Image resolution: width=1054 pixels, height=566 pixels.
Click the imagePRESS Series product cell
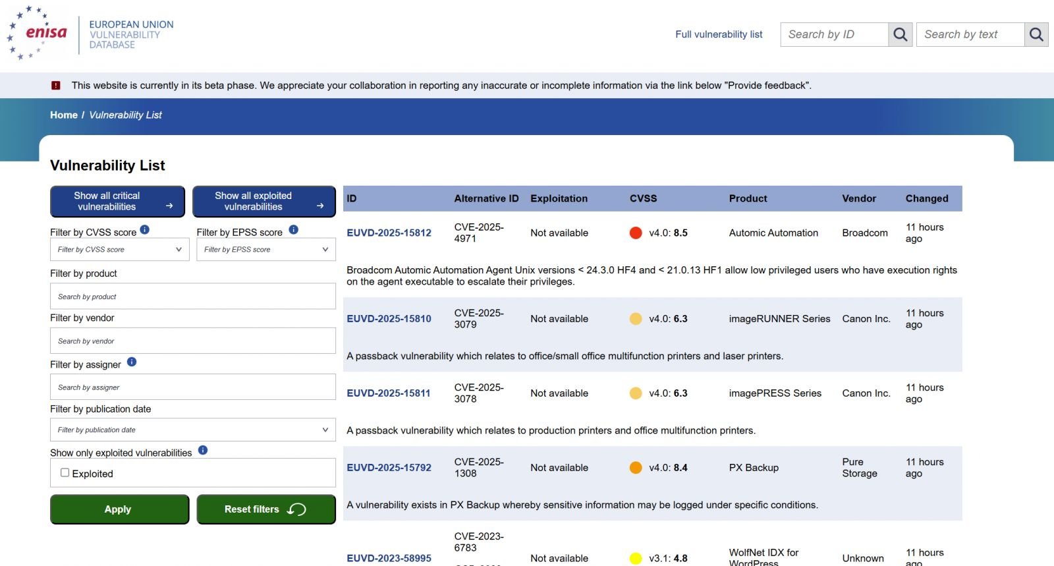point(775,393)
